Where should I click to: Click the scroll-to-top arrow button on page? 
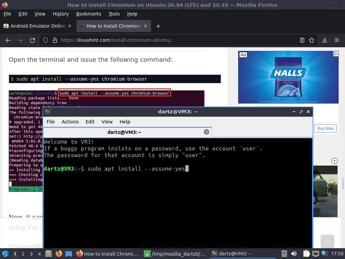tap(327, 242)
